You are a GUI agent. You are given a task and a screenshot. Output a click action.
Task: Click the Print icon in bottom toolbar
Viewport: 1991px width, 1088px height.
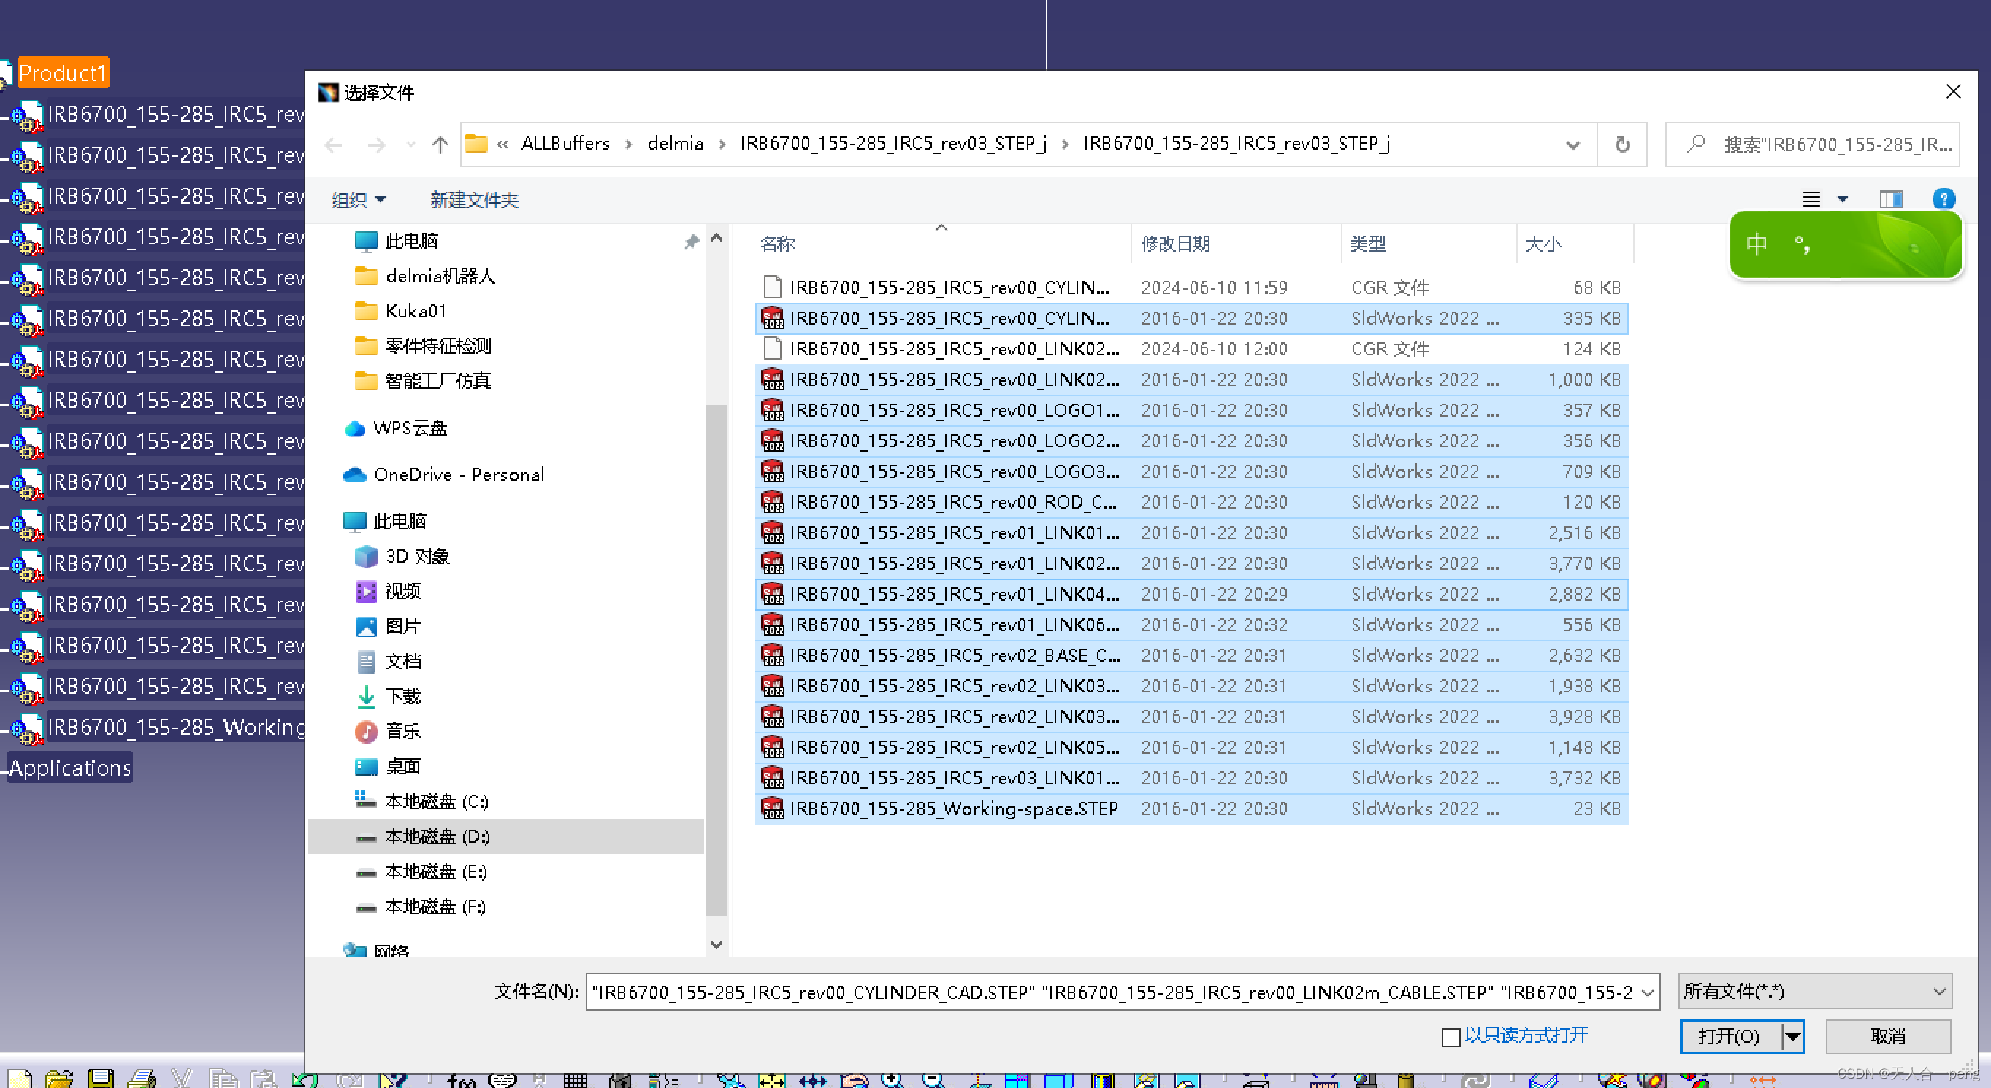click(x=142, y=1078)
